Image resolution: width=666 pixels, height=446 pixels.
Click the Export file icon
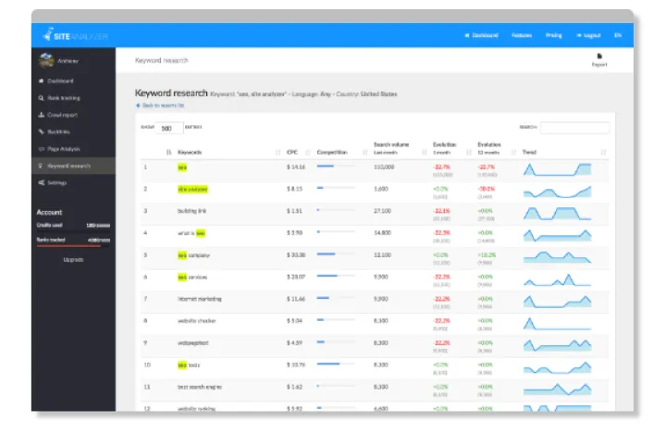598,57
